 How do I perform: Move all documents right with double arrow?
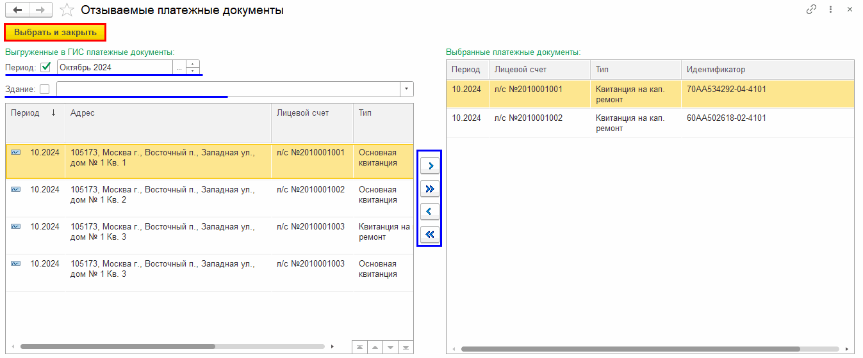[x=429, y=189]
